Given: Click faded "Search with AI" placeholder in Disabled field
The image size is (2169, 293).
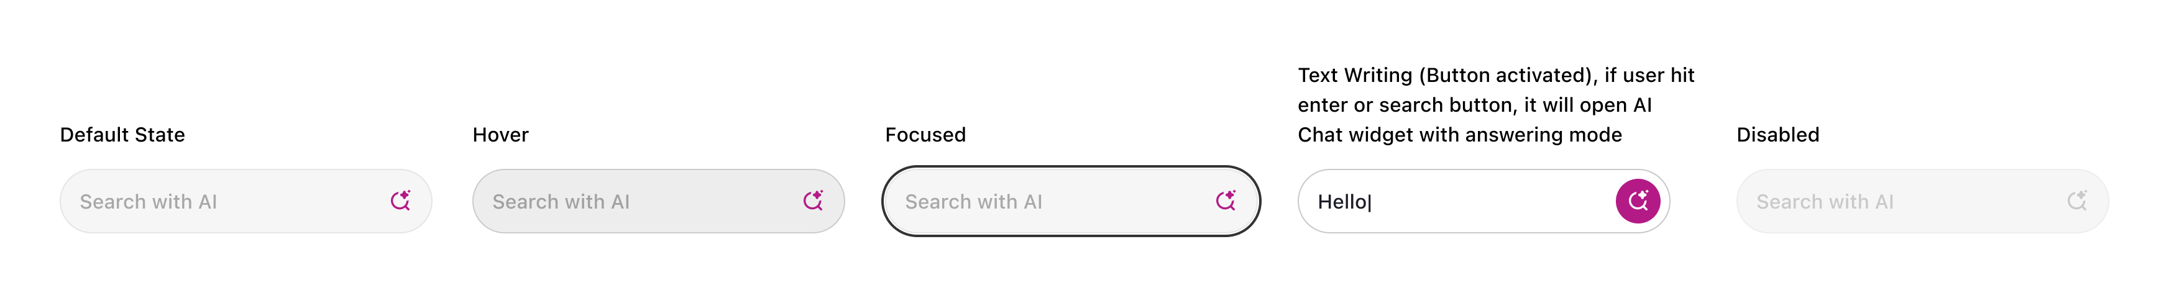Looking at the screenshot, I should pos(1825,202).
